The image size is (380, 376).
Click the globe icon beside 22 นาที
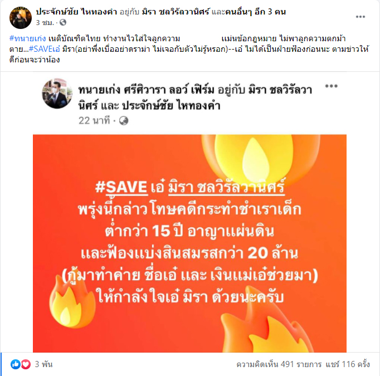(124, 121)
